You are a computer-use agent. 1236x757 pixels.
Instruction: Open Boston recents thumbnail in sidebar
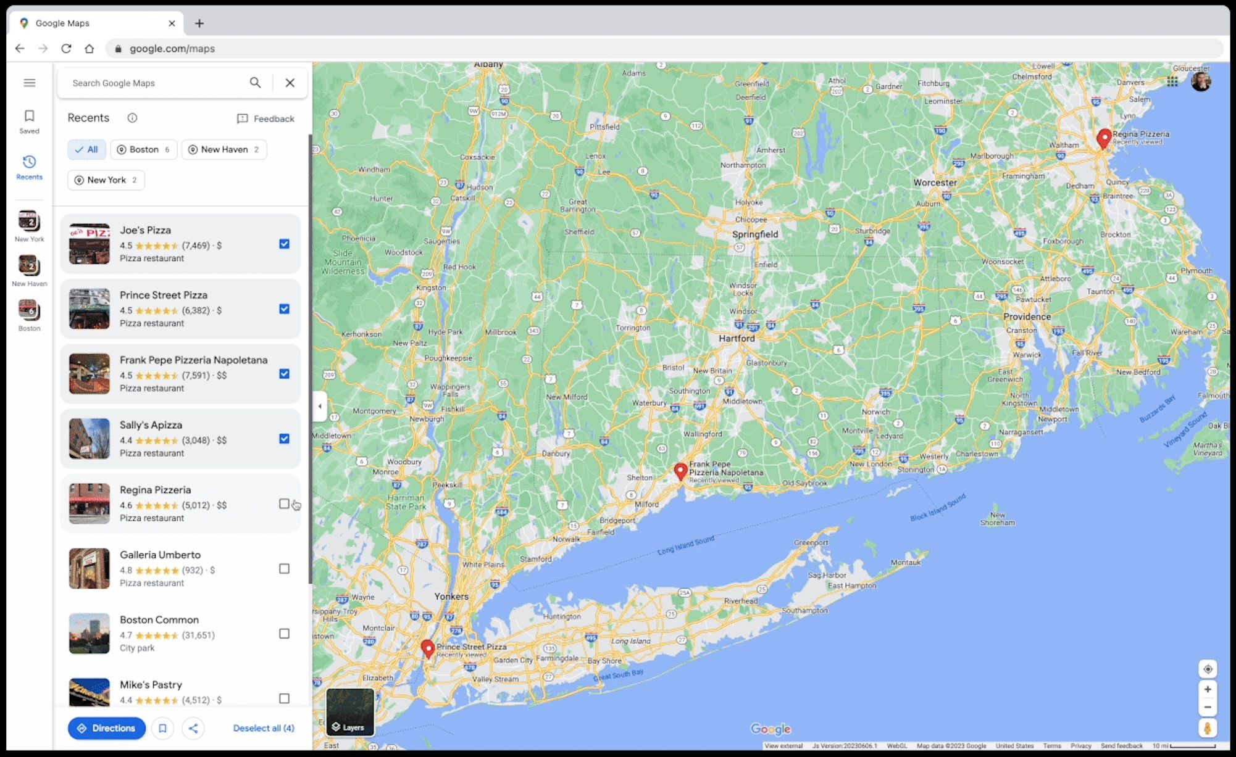click(29, 316)
